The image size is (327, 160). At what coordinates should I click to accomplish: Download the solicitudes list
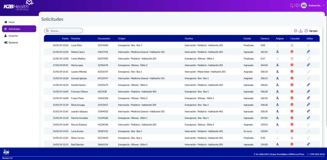(x=300, y=31)
